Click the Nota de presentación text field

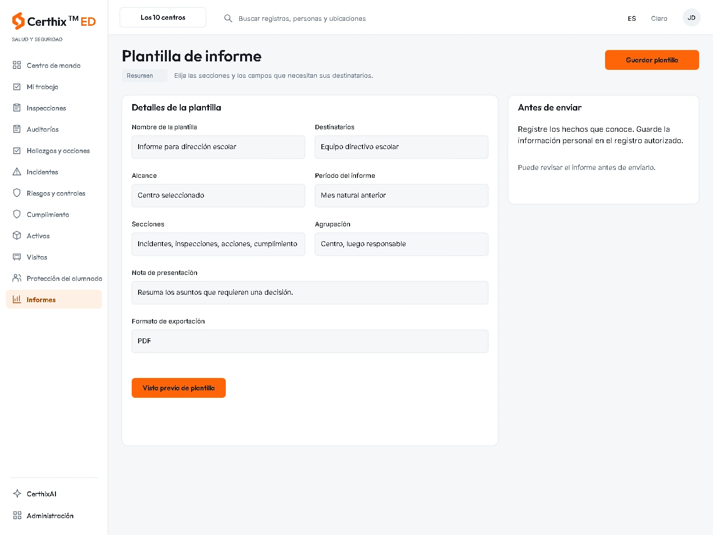310,293
